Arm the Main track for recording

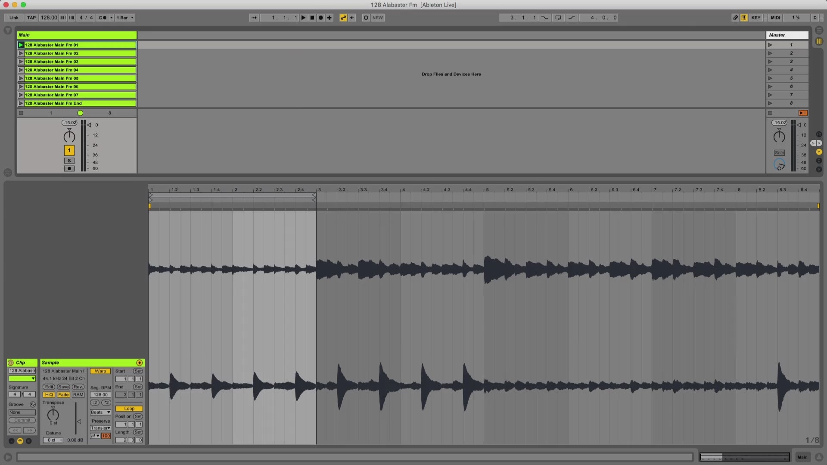click(69, 168)
